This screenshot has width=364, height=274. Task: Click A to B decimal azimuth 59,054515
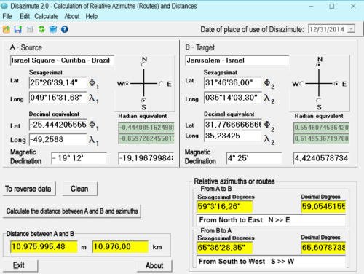(x=323, y=207)
